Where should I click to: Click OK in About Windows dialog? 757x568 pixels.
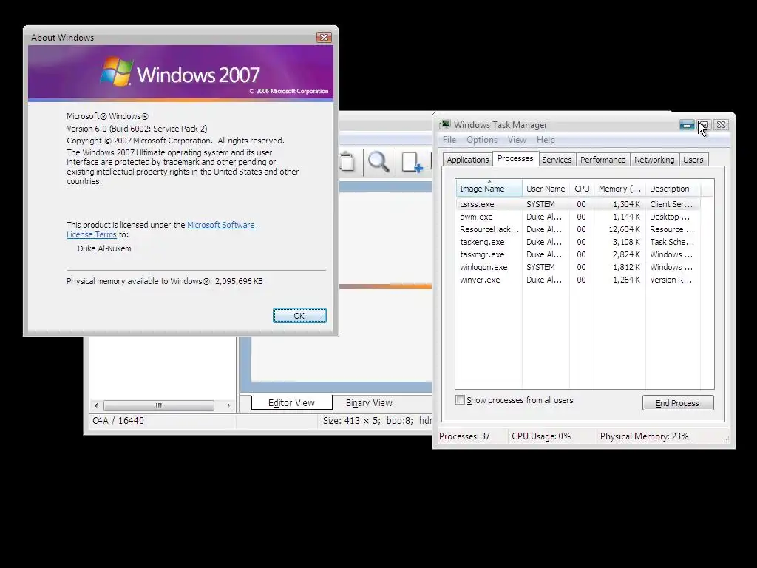pos(299,315)
